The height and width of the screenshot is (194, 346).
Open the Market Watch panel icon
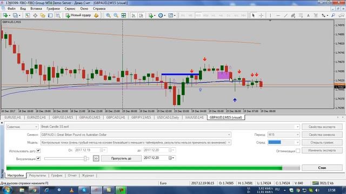(x=28, y=16)
